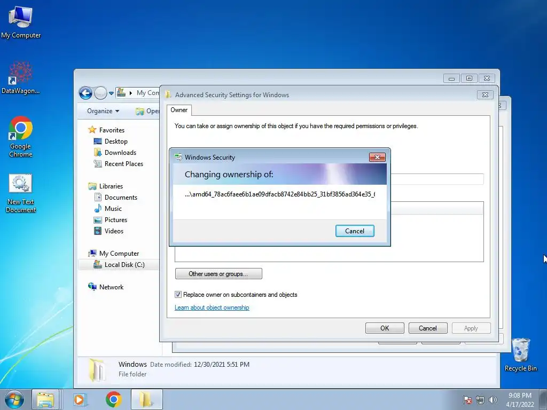
Task: Close the Advanced Security Settings dialog
Action: coord(485,94)
